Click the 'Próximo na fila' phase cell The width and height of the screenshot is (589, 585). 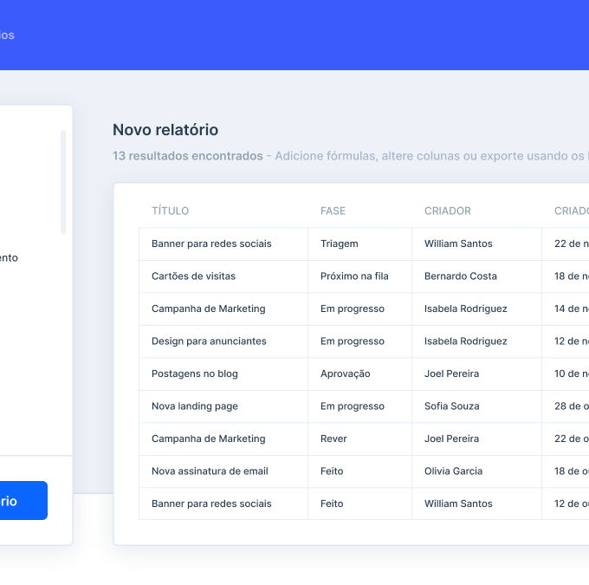[359, 276]
